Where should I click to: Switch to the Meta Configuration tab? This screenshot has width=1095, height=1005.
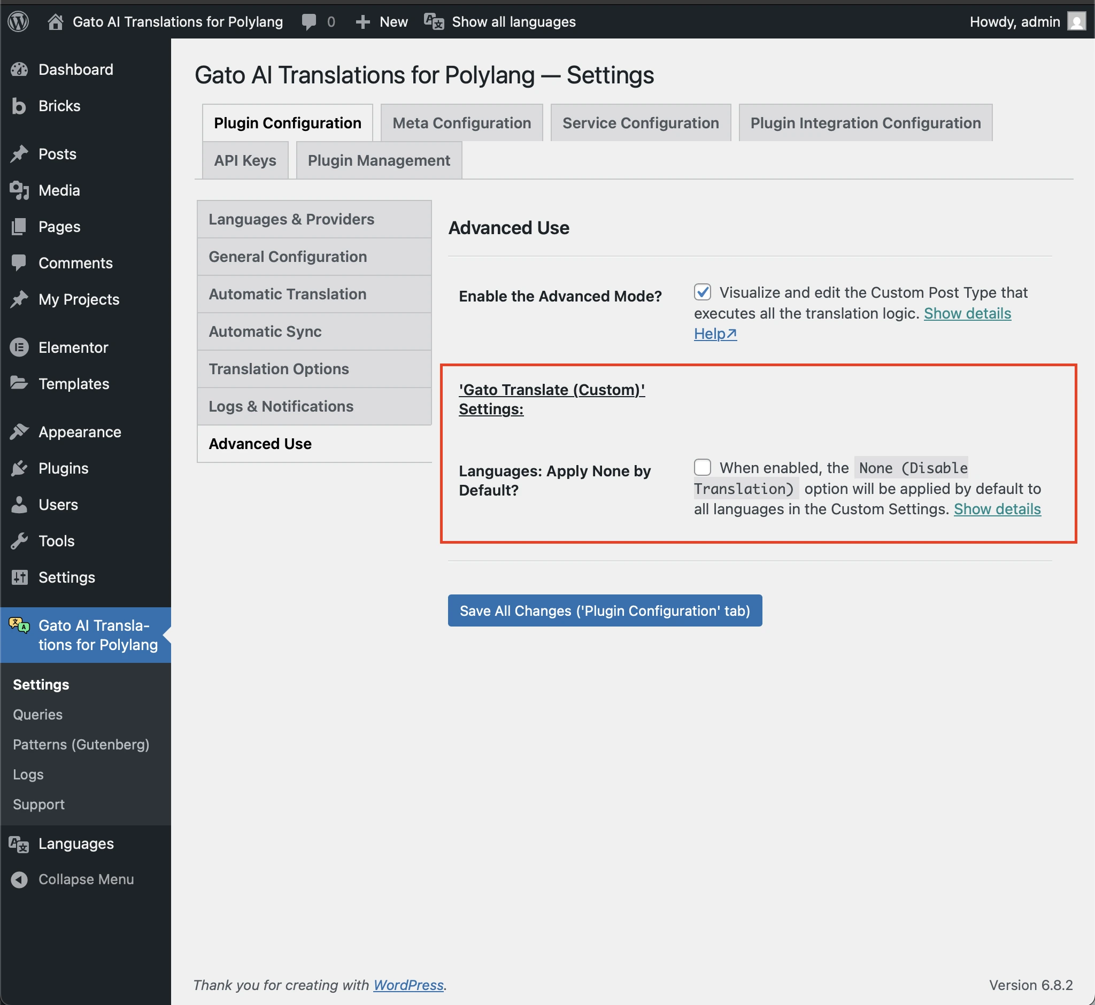pyautogui.click(x=461, y=122)
